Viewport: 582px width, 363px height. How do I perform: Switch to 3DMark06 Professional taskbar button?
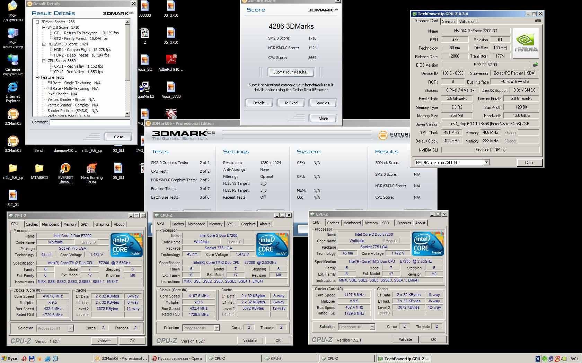121,358
